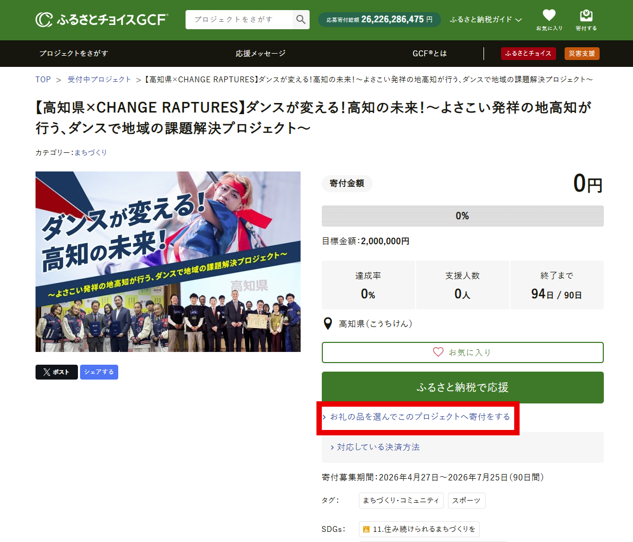
Task: Open 応援メッセージ menu item
Action: [260, 54]
